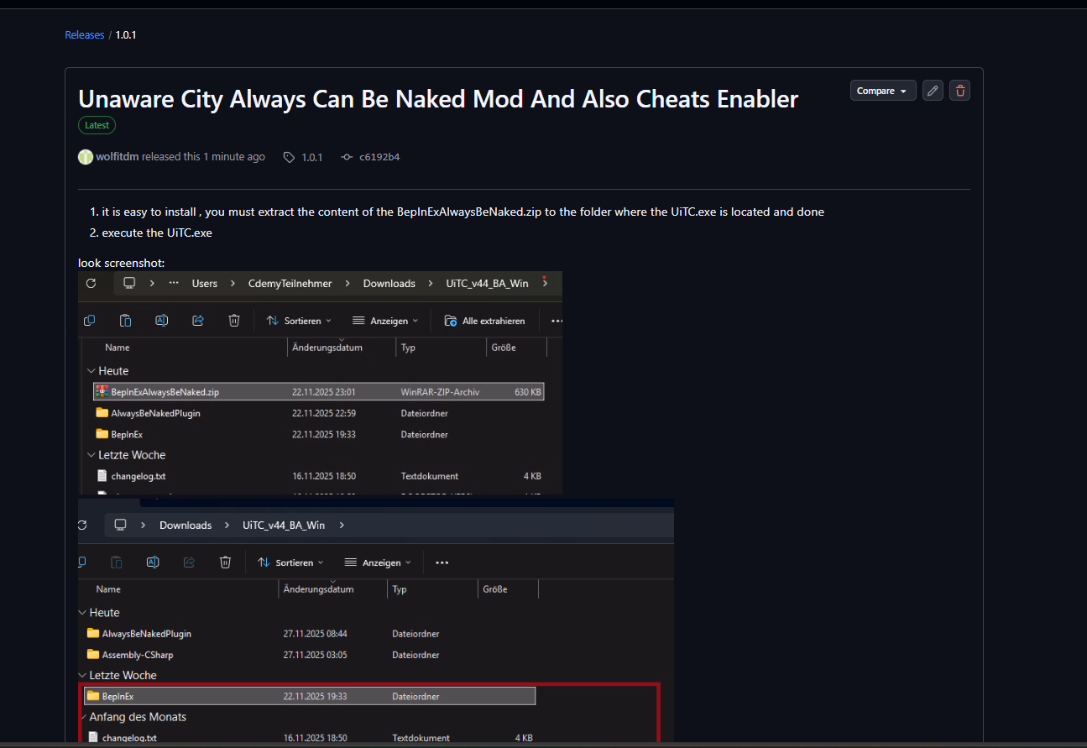Open the 1.0.1 tag link
Viewport: 1087px width, 748px height.
[x=312, y=157]
